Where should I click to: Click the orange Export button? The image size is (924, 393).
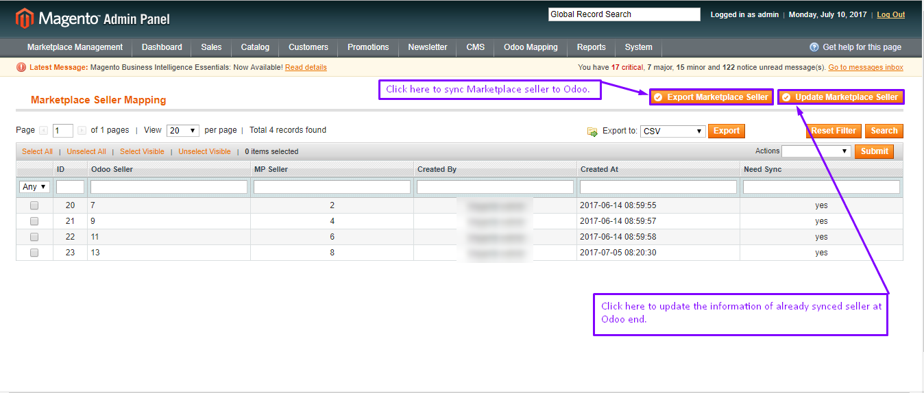coord(727,131)
